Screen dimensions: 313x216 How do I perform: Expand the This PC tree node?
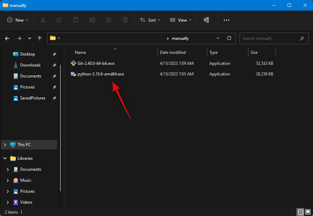pos(5,145)
